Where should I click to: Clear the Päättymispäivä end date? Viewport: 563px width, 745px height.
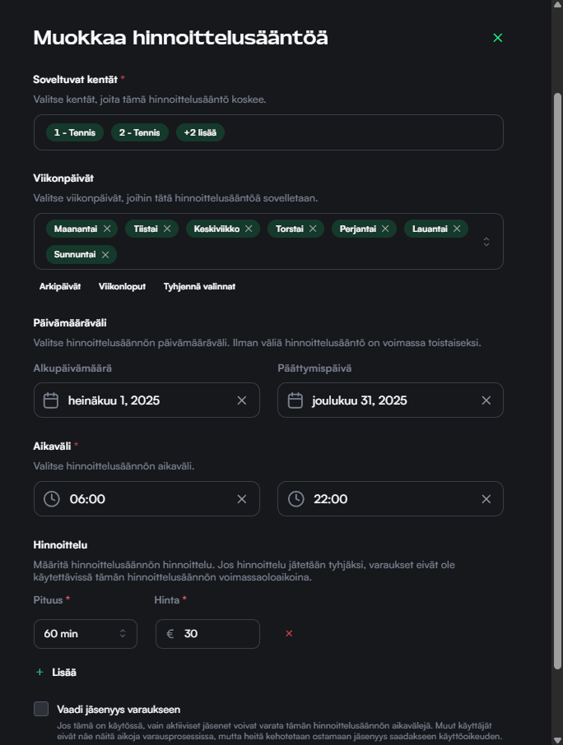point(486,400)
